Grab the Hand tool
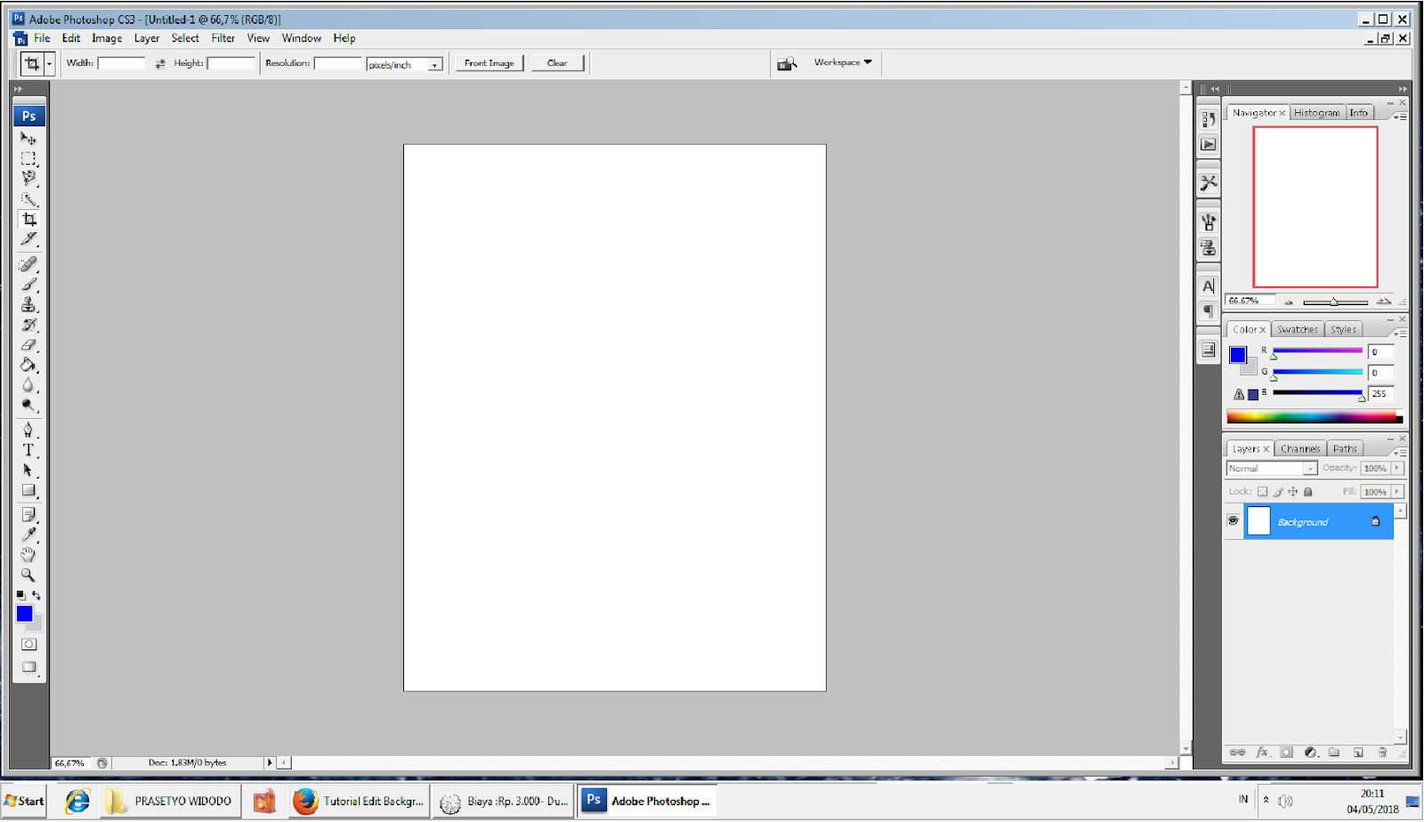The image size is (1424, 822). pyautogui.click(x=28, y=554)
